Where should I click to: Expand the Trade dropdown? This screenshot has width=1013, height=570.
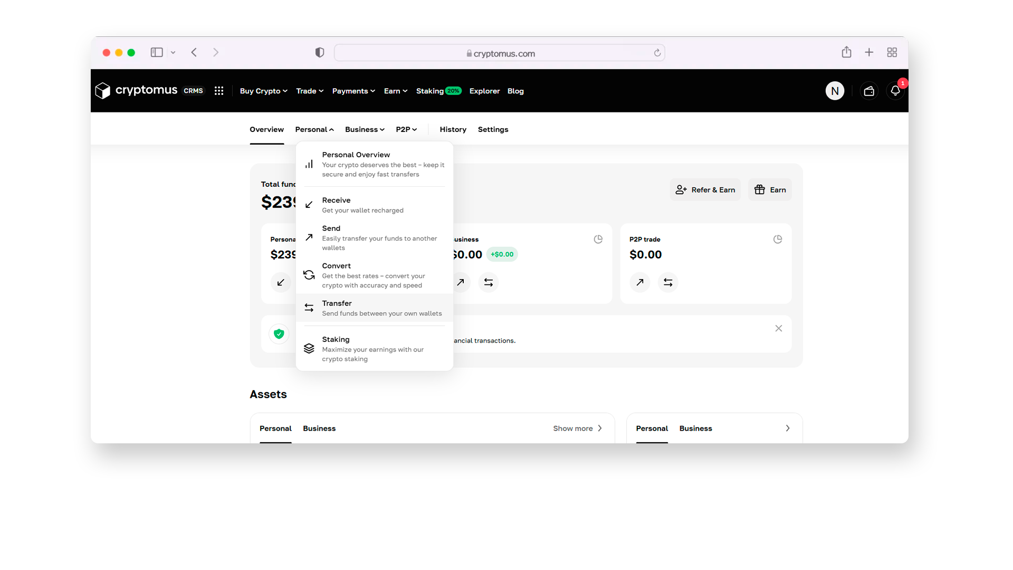310,91
